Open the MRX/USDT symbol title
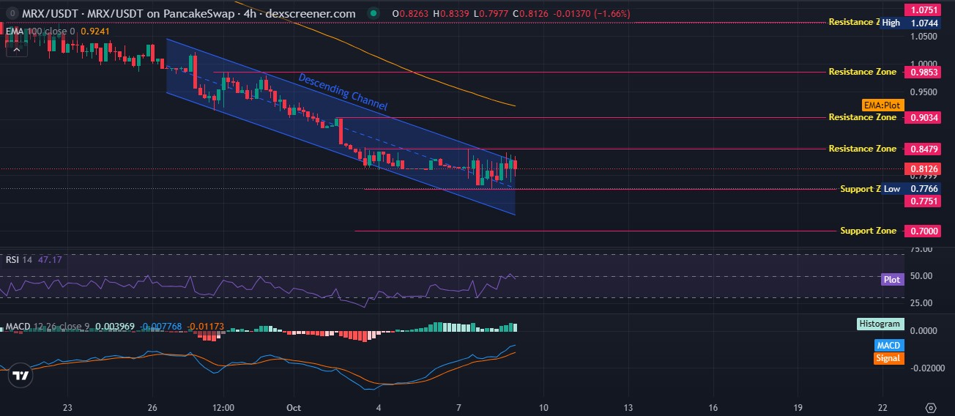This screenshot has height=416, width=955. pos(189,13)
